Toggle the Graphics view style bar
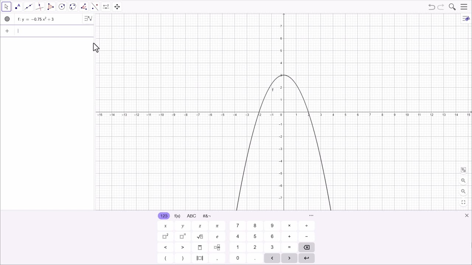Screen dimensions: 472x265 pos(466,19)
